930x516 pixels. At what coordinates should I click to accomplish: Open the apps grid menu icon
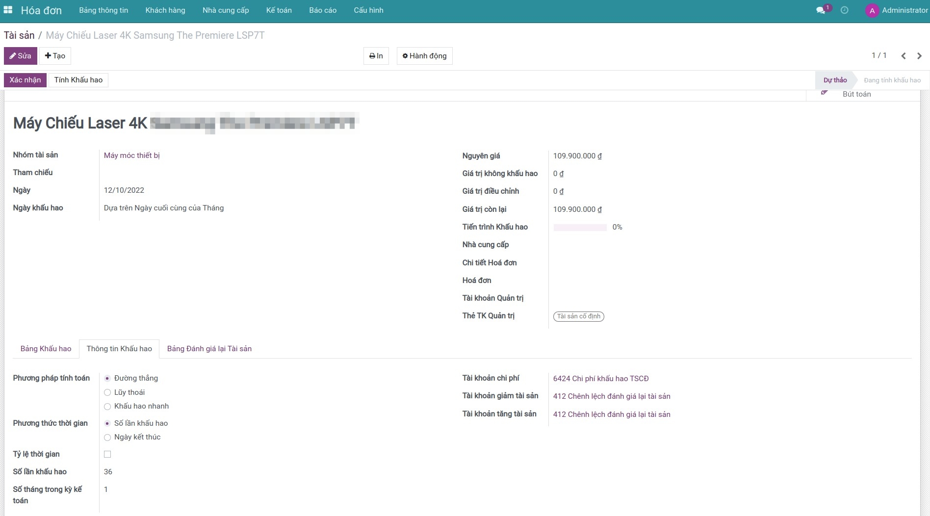click(8, 10)
